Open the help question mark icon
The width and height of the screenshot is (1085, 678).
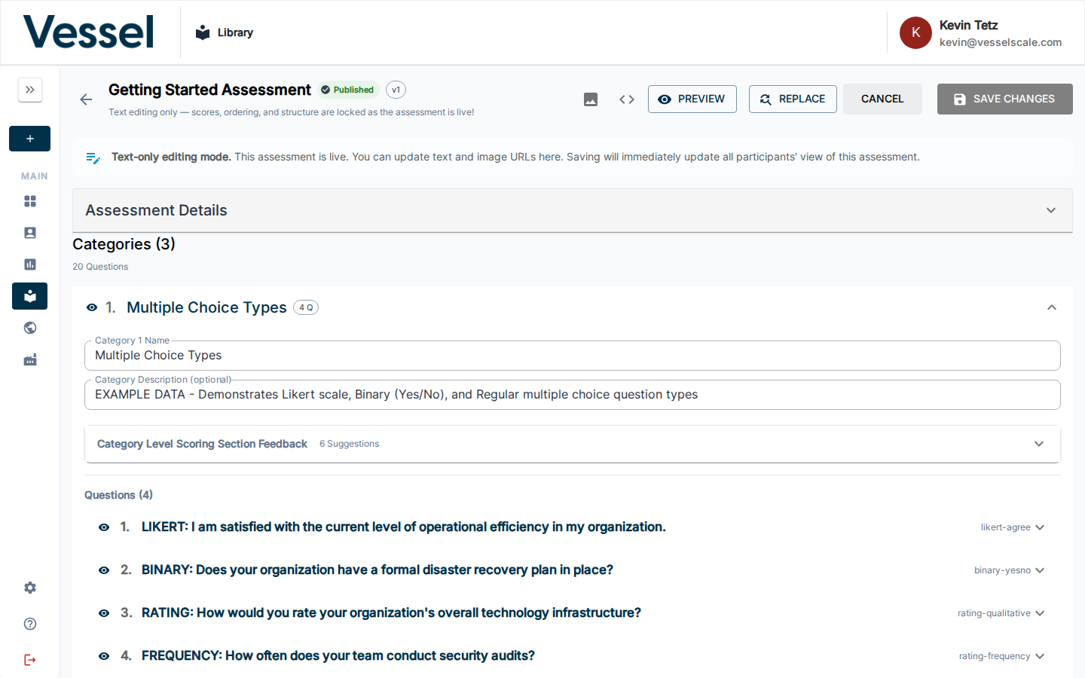pyautogui.click(x=30, y=624)
